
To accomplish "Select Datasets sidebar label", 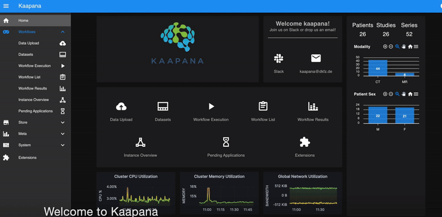I will (x=25, y=55).
